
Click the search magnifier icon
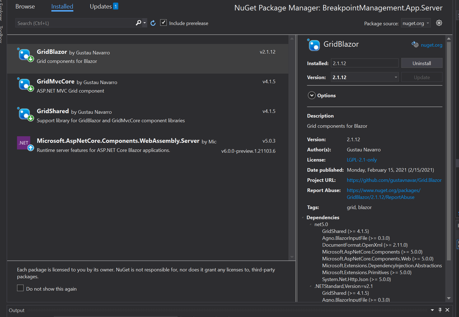tap(138, 23)
